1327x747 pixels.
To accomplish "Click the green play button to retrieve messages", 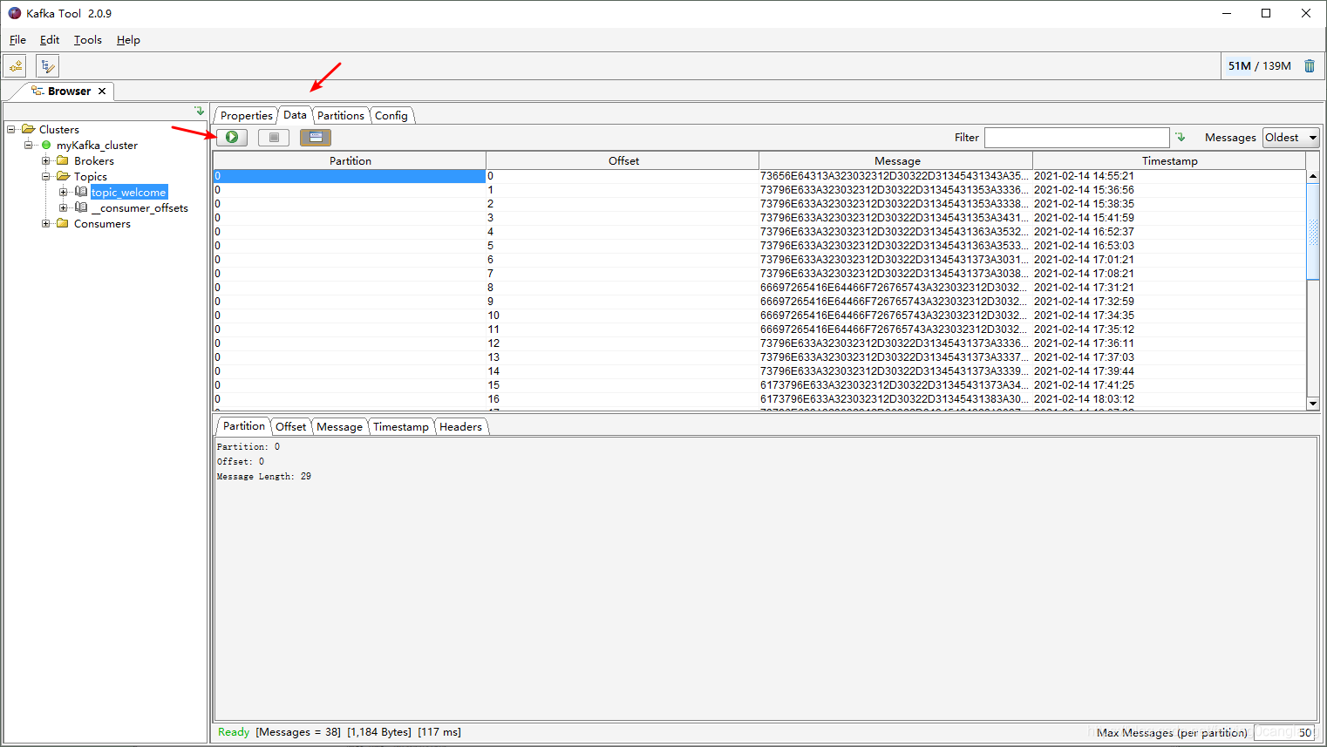I will click(x=230, y=137).
